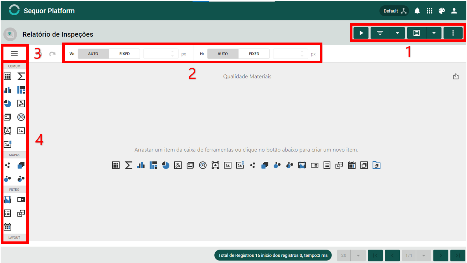467x263 pixels.
Task: Click the MAPAS toolbox section header
Action: (14, 155)
